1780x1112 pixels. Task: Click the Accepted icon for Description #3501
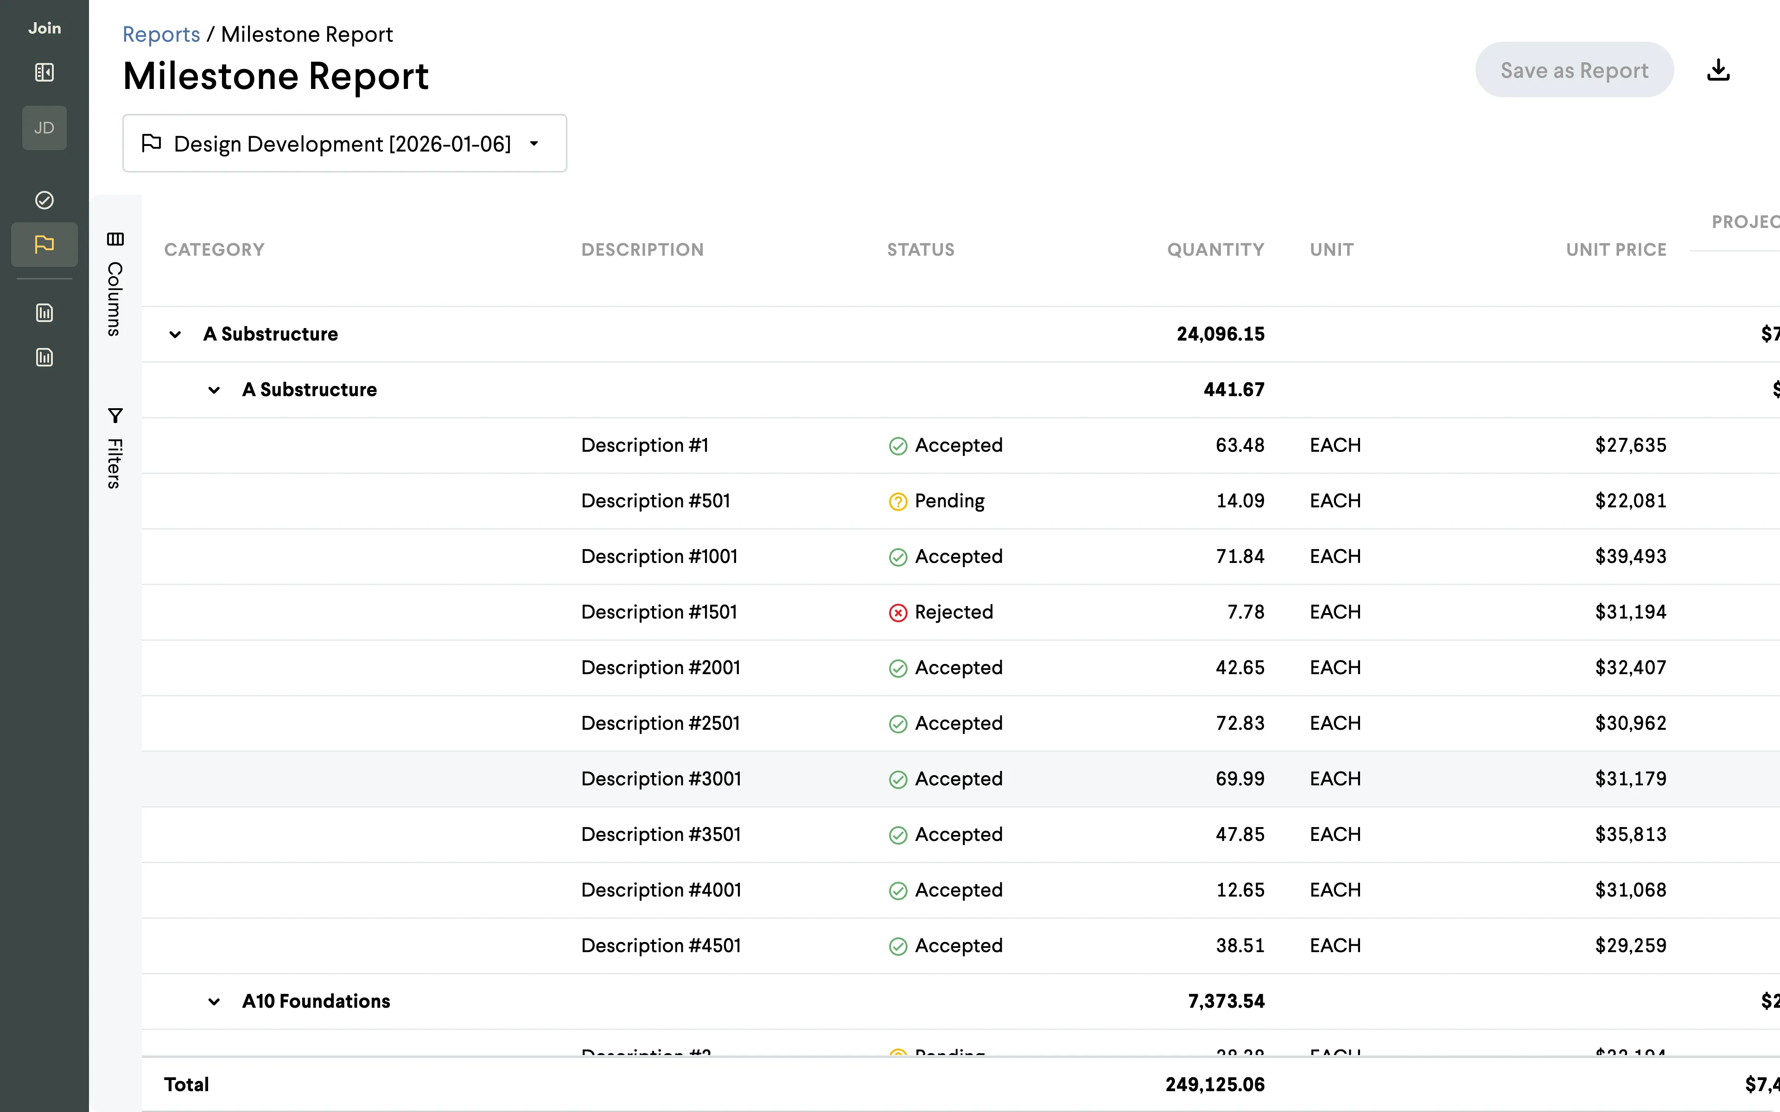coord(898,835)
